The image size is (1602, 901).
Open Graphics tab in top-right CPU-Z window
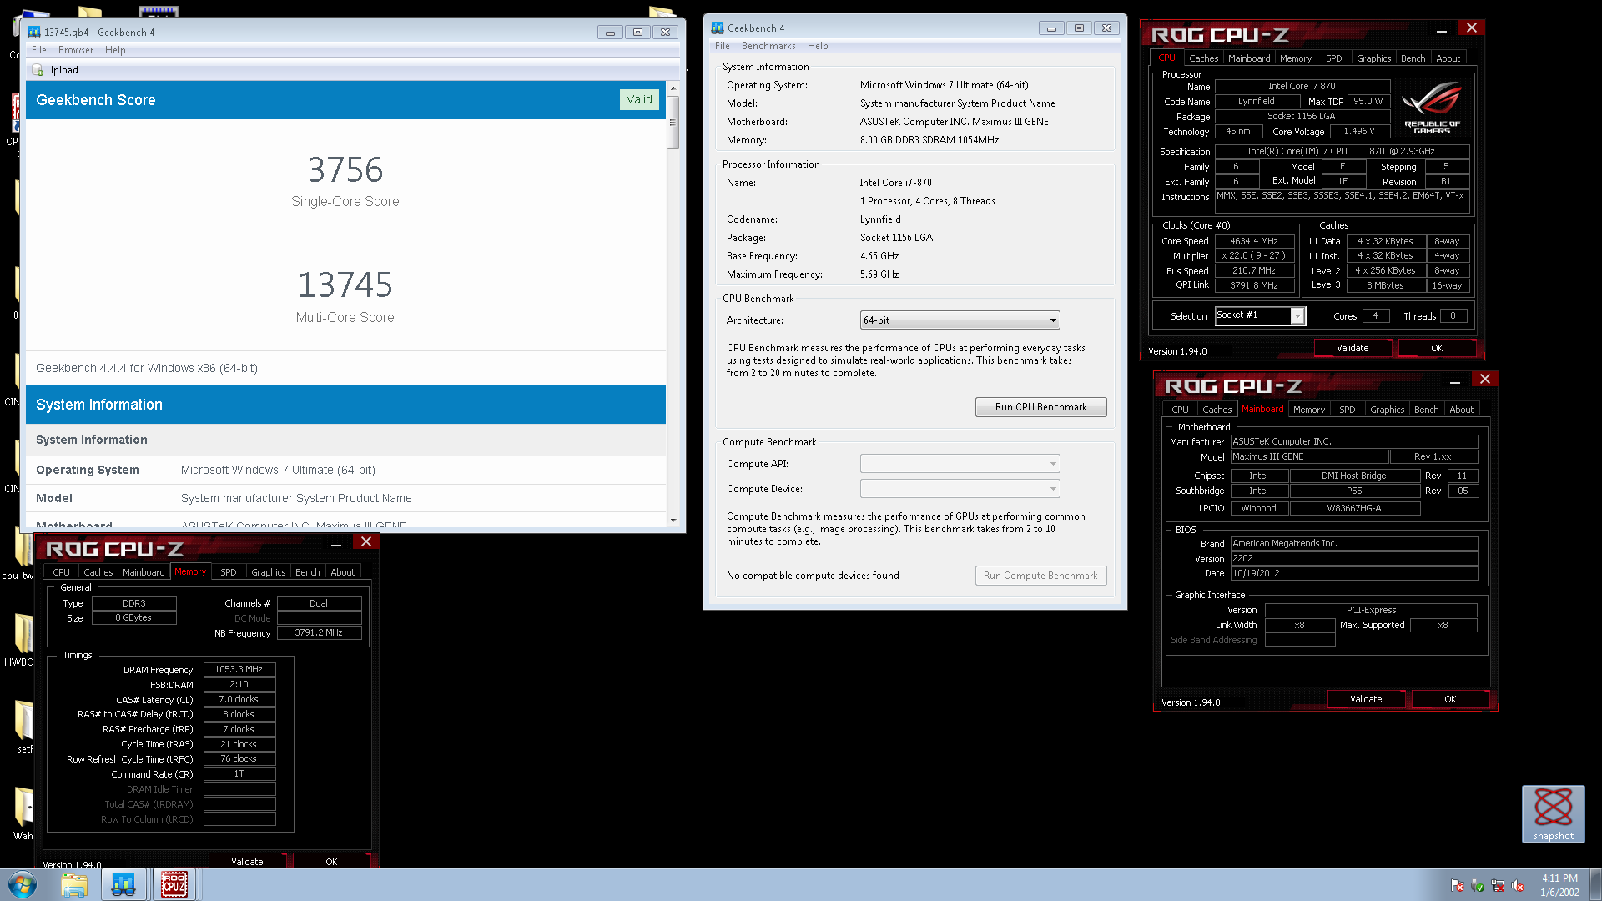[1373, 58]
